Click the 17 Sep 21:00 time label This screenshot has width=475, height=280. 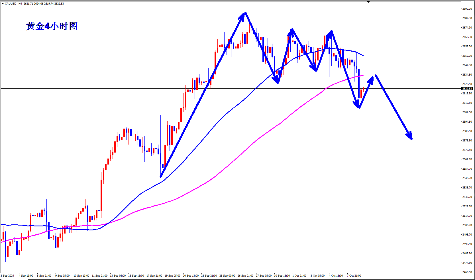pos(154,276)
